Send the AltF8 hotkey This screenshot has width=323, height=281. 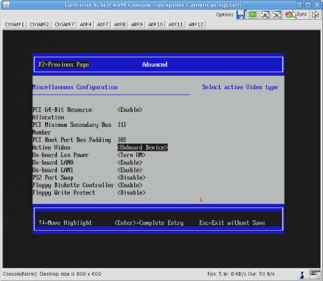point(120,24)
